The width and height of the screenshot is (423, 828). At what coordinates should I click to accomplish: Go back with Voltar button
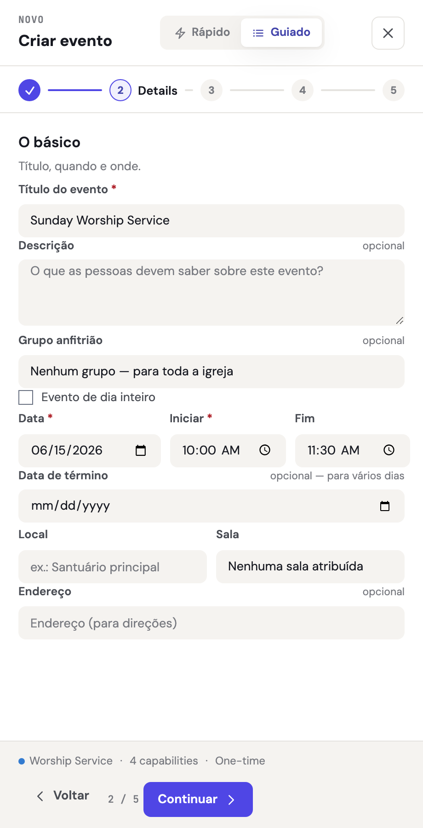click(x=63, y=796)
